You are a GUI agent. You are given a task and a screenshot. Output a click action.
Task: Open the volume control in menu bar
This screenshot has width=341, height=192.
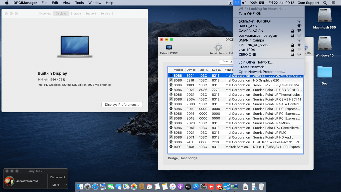pos(244,3)
